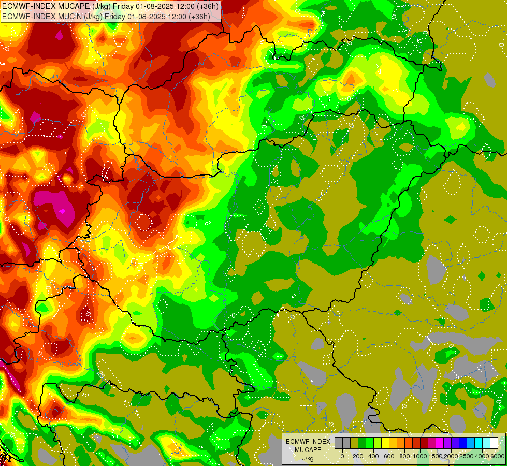Screen dimensions: 507x466
Task: Click the MUCAPE title line at top
Action: coord(110,6)
